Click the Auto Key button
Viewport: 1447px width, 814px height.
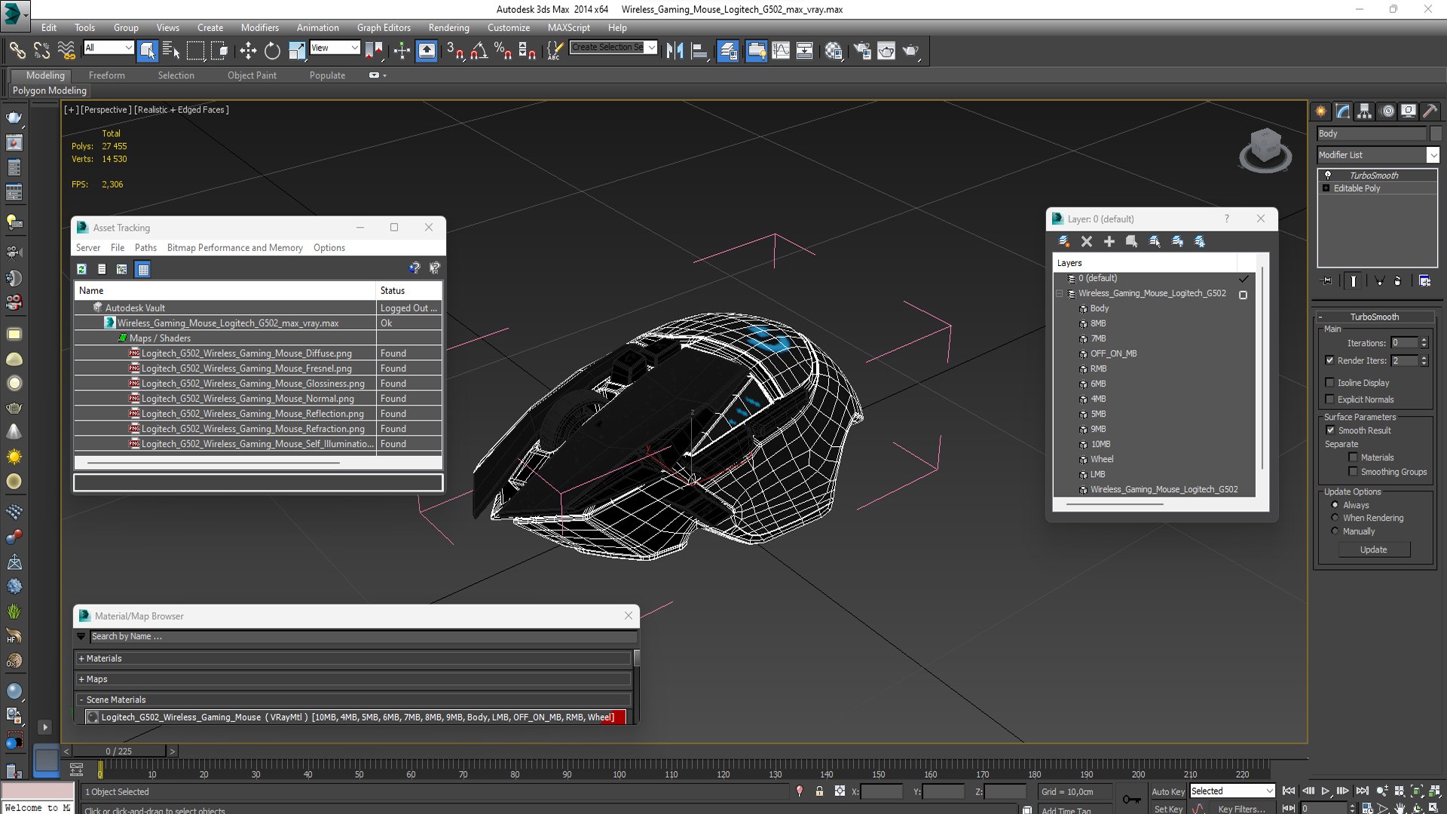[x=1167, y=791]
